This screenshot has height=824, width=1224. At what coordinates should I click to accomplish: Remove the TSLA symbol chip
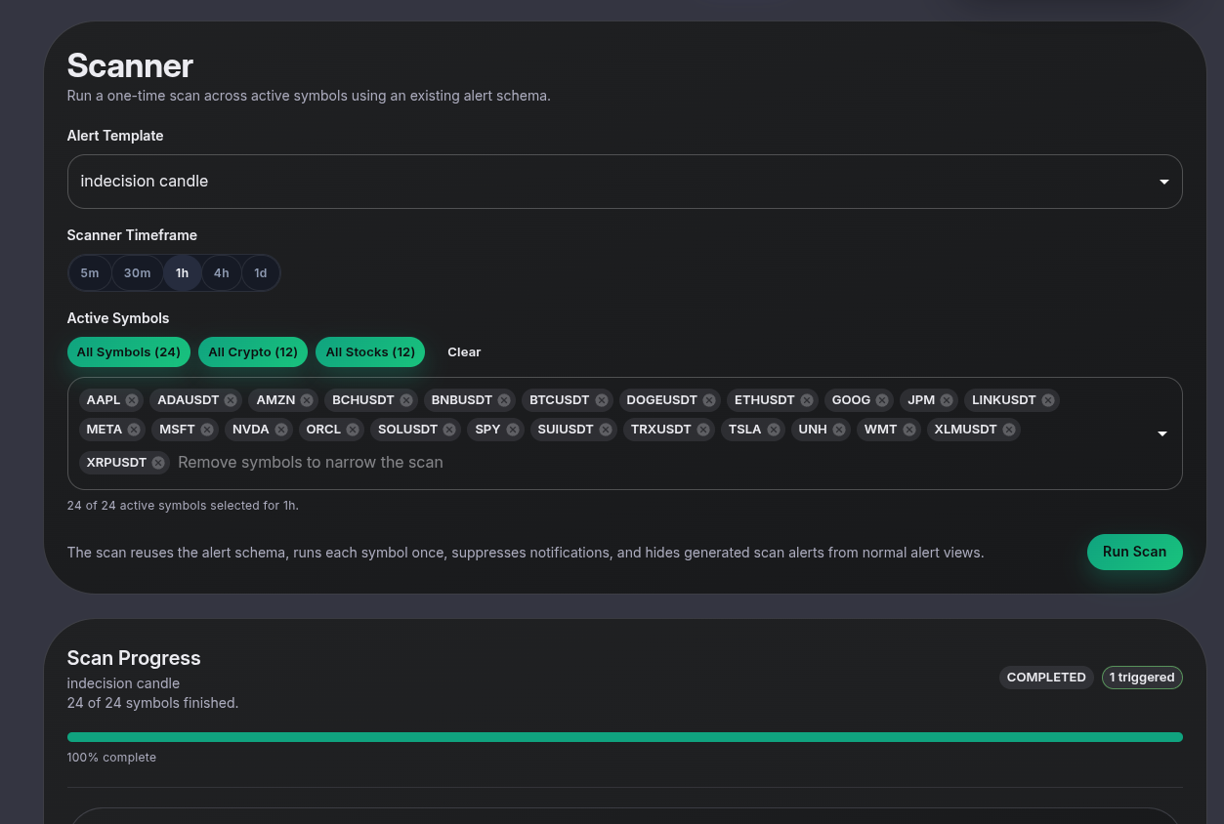click(774, 430)
